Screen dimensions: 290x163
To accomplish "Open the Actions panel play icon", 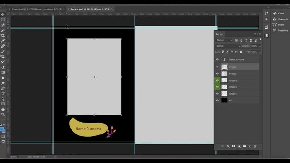I will pyautogui.click(x=266, y=19).
